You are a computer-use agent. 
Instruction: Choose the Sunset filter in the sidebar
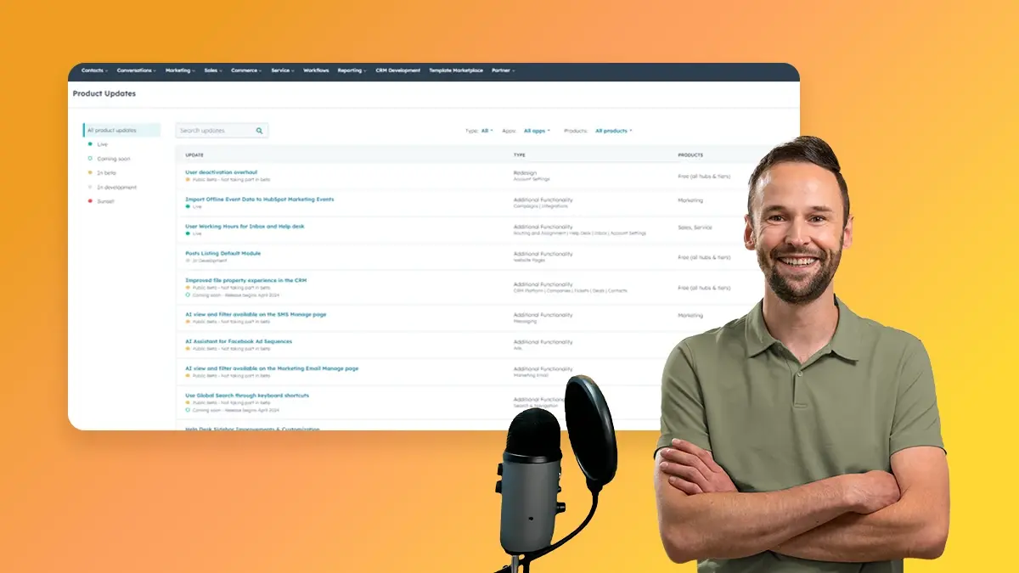105,201
